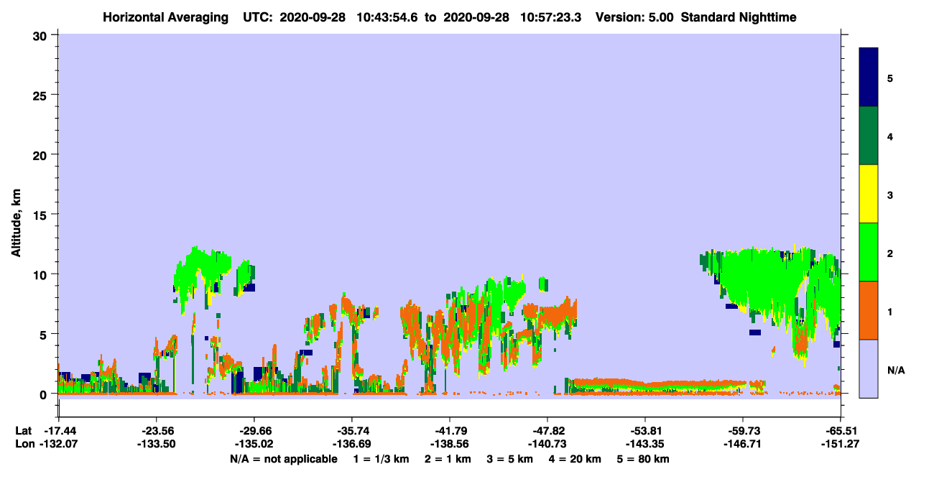Viewport: 934px width, 479px height.
Task: Click the 'Lon' row label
Action: (24, 445)
